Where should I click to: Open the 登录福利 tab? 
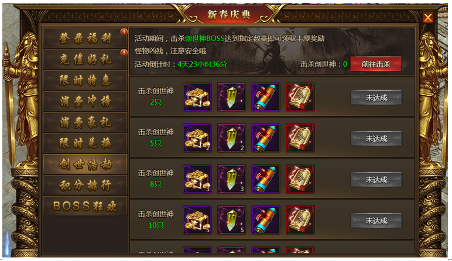click(x=85, y=38)
